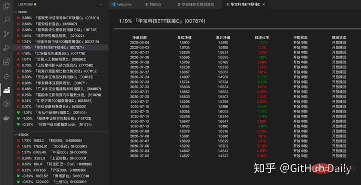
Task: Select fund 天弘中证食品饮料指数C (001632)
Action: [x=61, y=77]
